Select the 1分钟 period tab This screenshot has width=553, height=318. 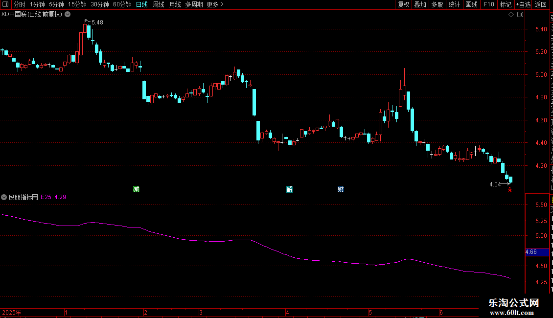click(37, 4)
